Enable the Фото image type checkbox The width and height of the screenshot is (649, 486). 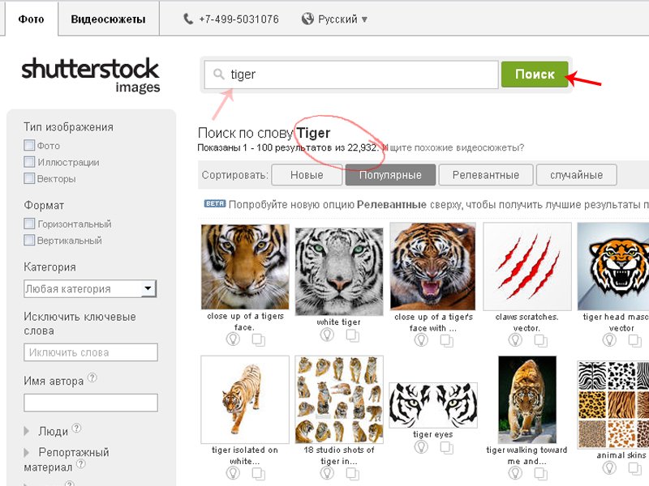pos(29,146)
